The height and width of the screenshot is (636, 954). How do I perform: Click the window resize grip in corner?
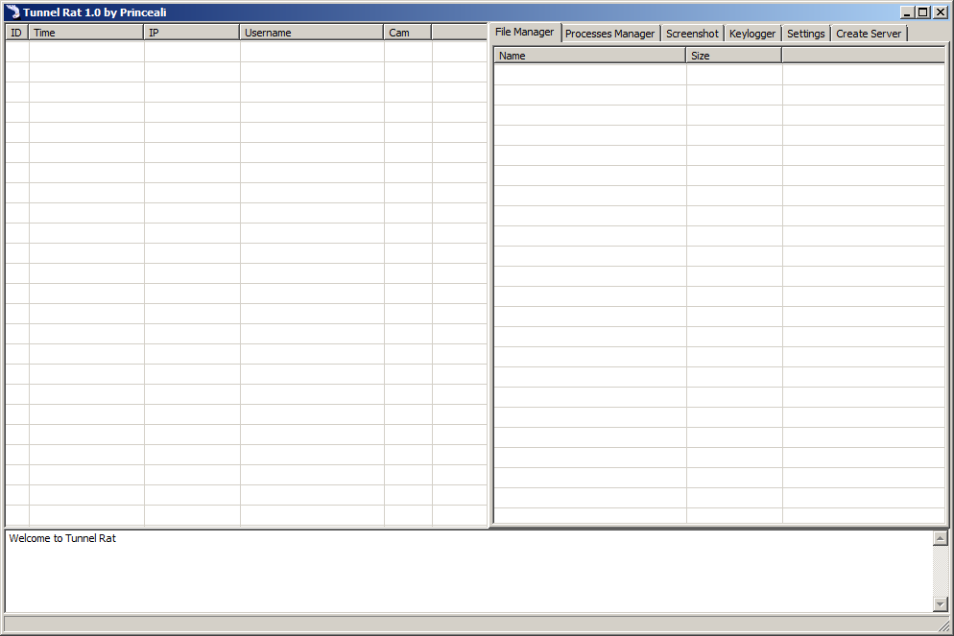click(x=943, y=625)
